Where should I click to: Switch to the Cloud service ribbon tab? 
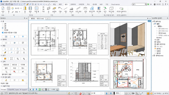point(115,4)
